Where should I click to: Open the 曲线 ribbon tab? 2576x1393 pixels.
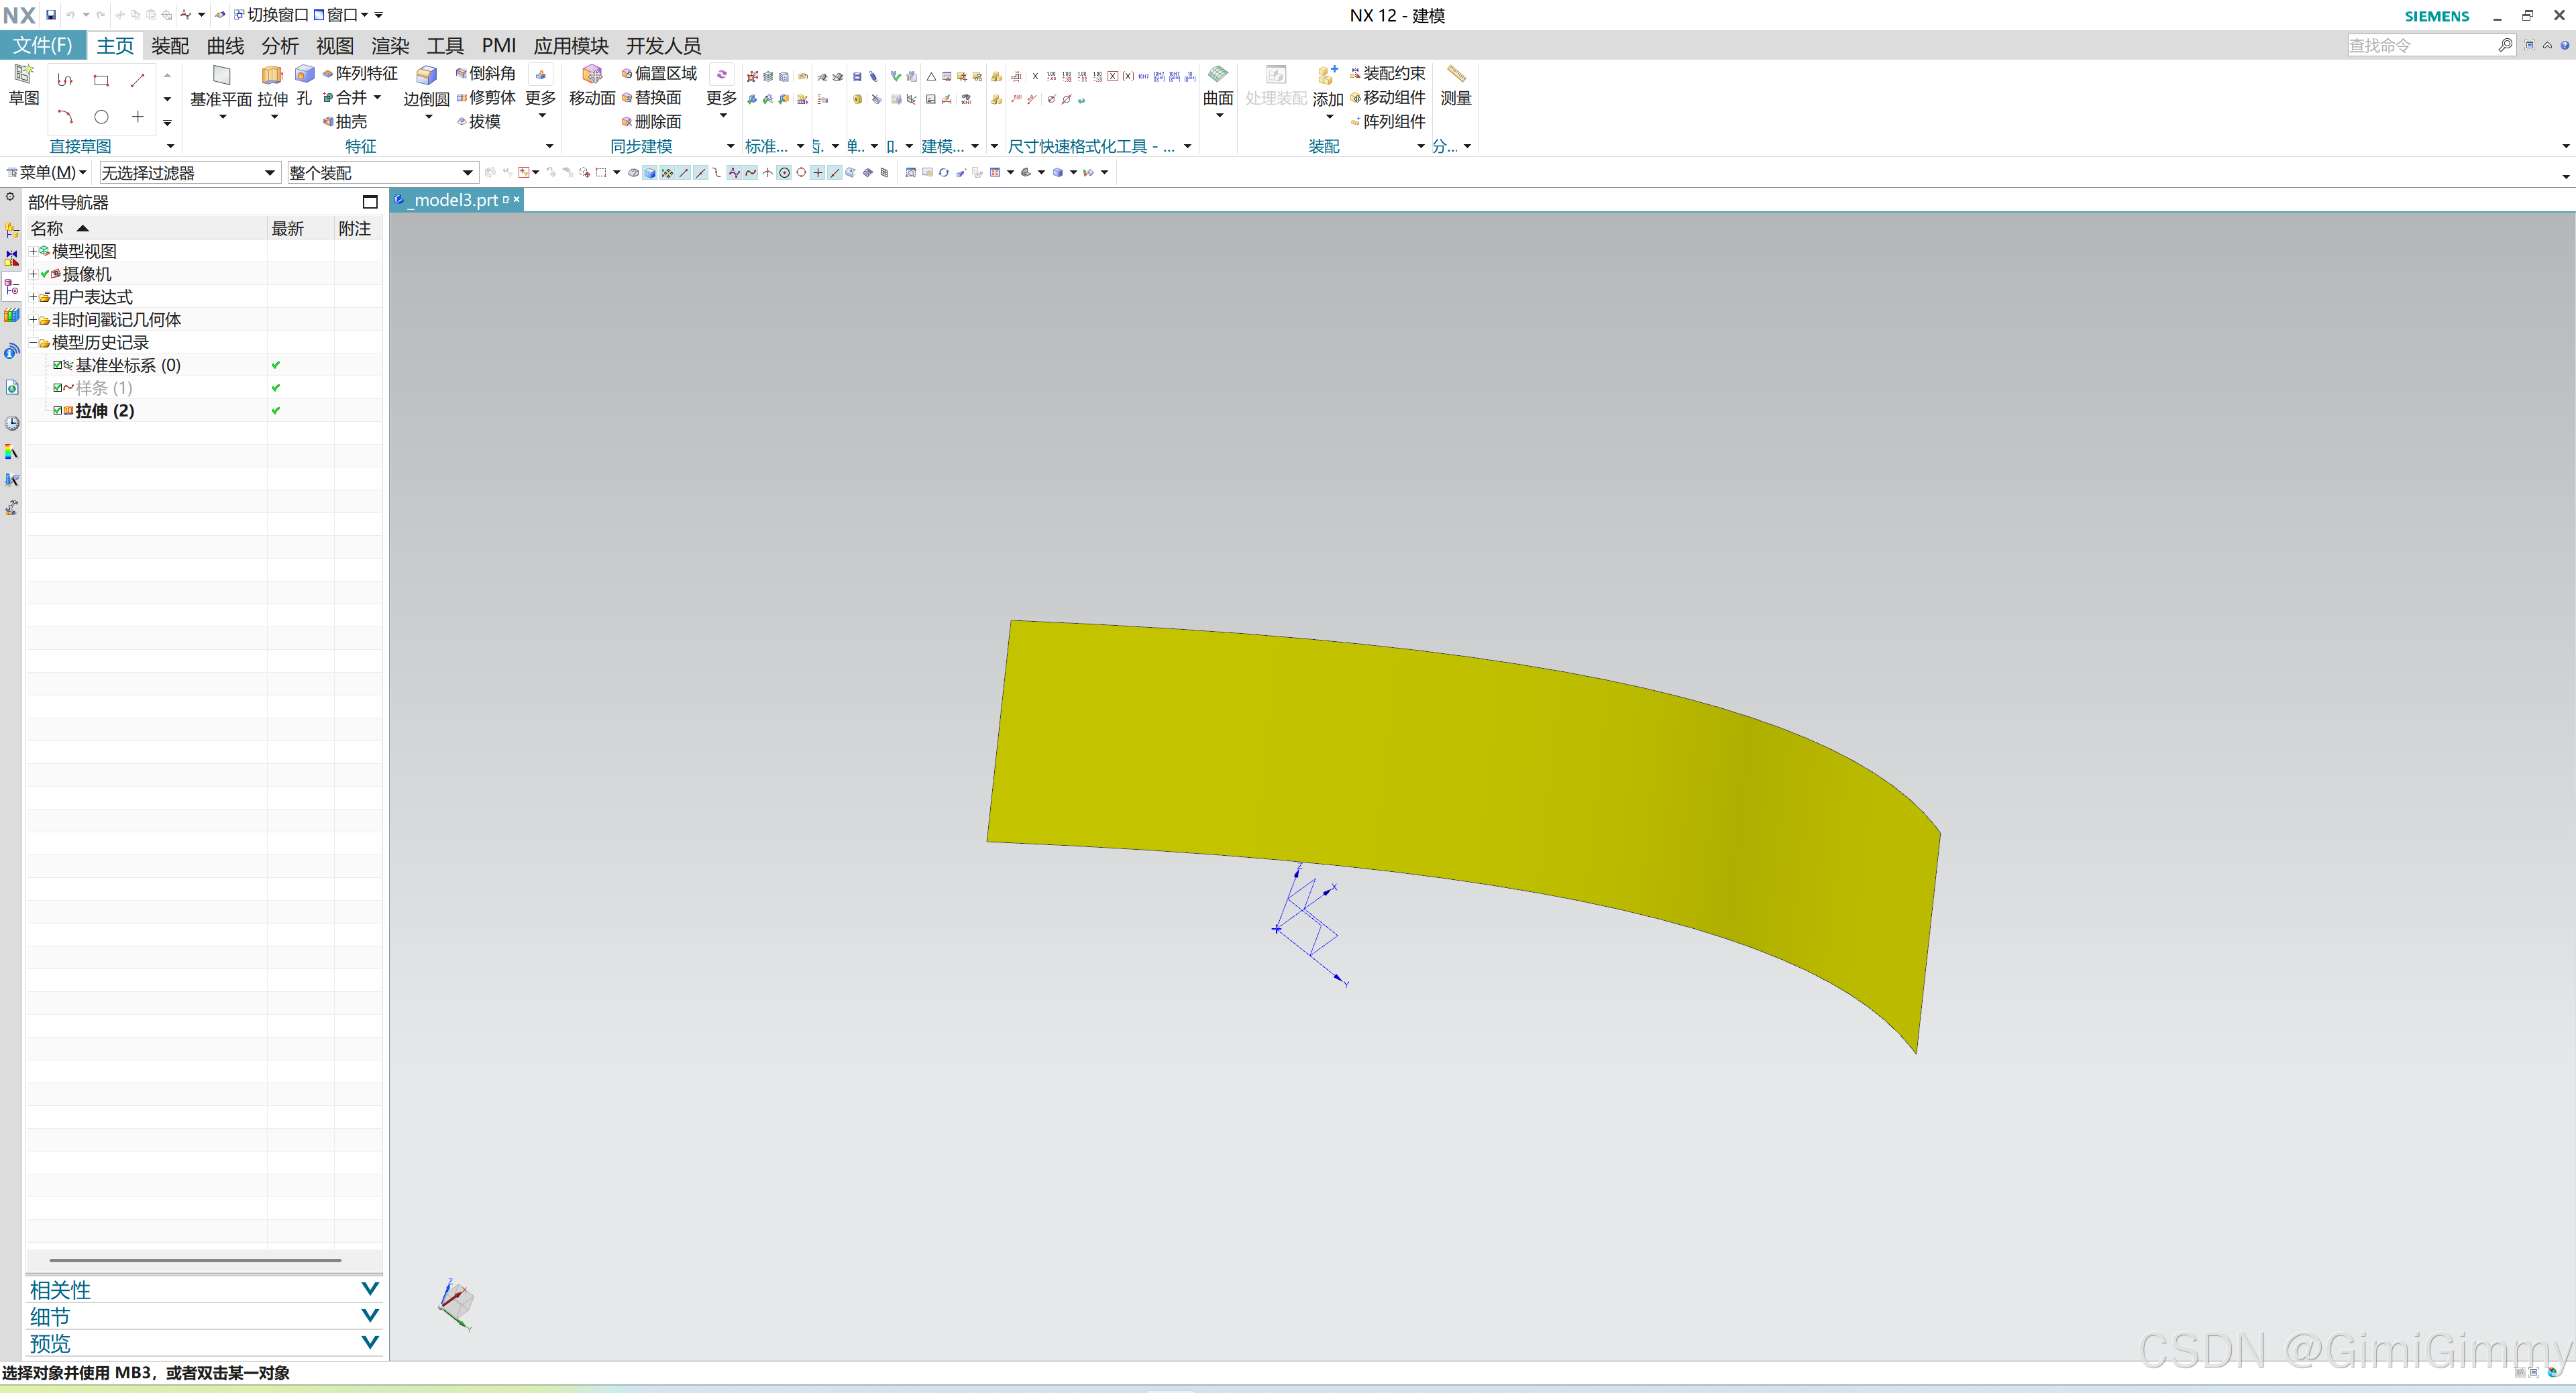(x=225, y=46)
